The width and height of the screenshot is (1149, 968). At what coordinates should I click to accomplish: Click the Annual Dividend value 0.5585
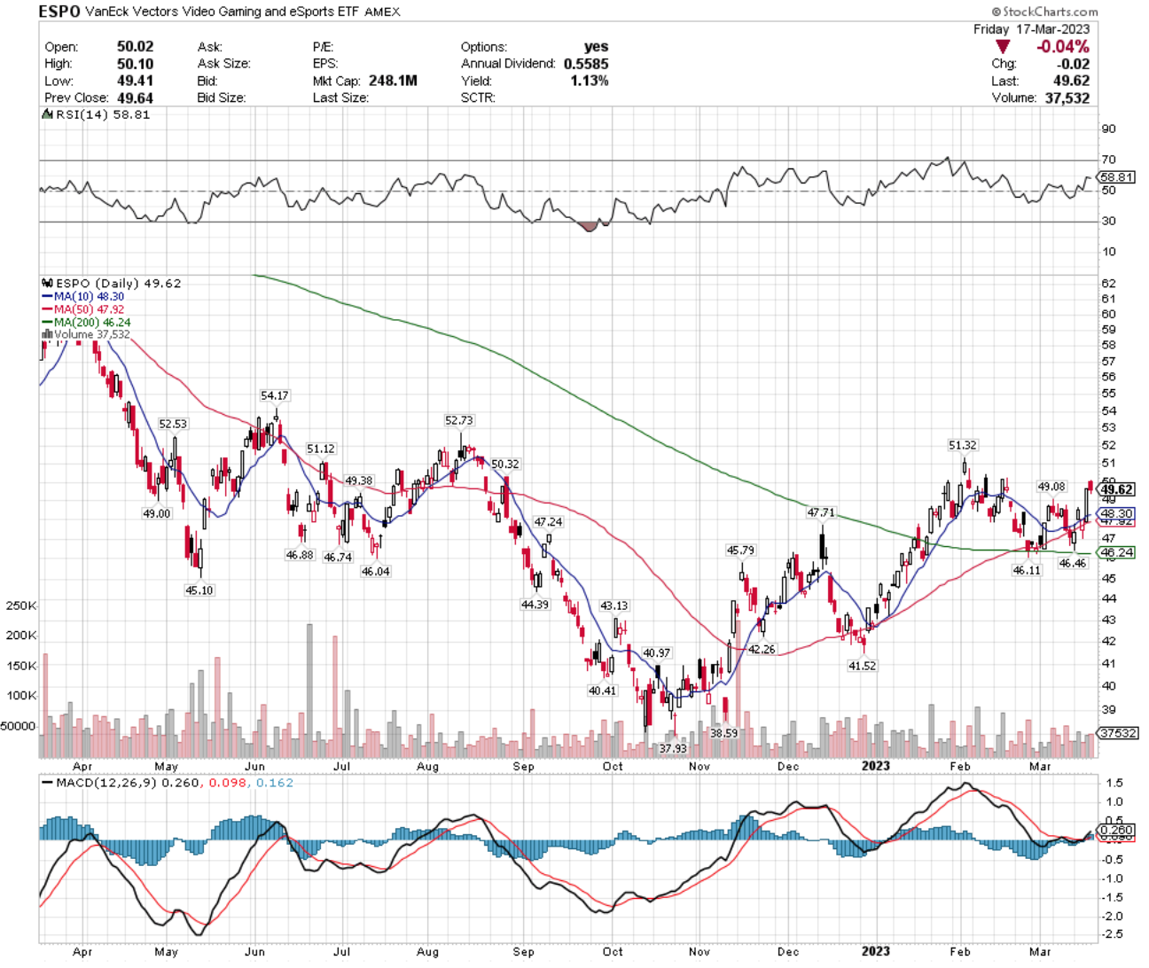coord(585,64)
